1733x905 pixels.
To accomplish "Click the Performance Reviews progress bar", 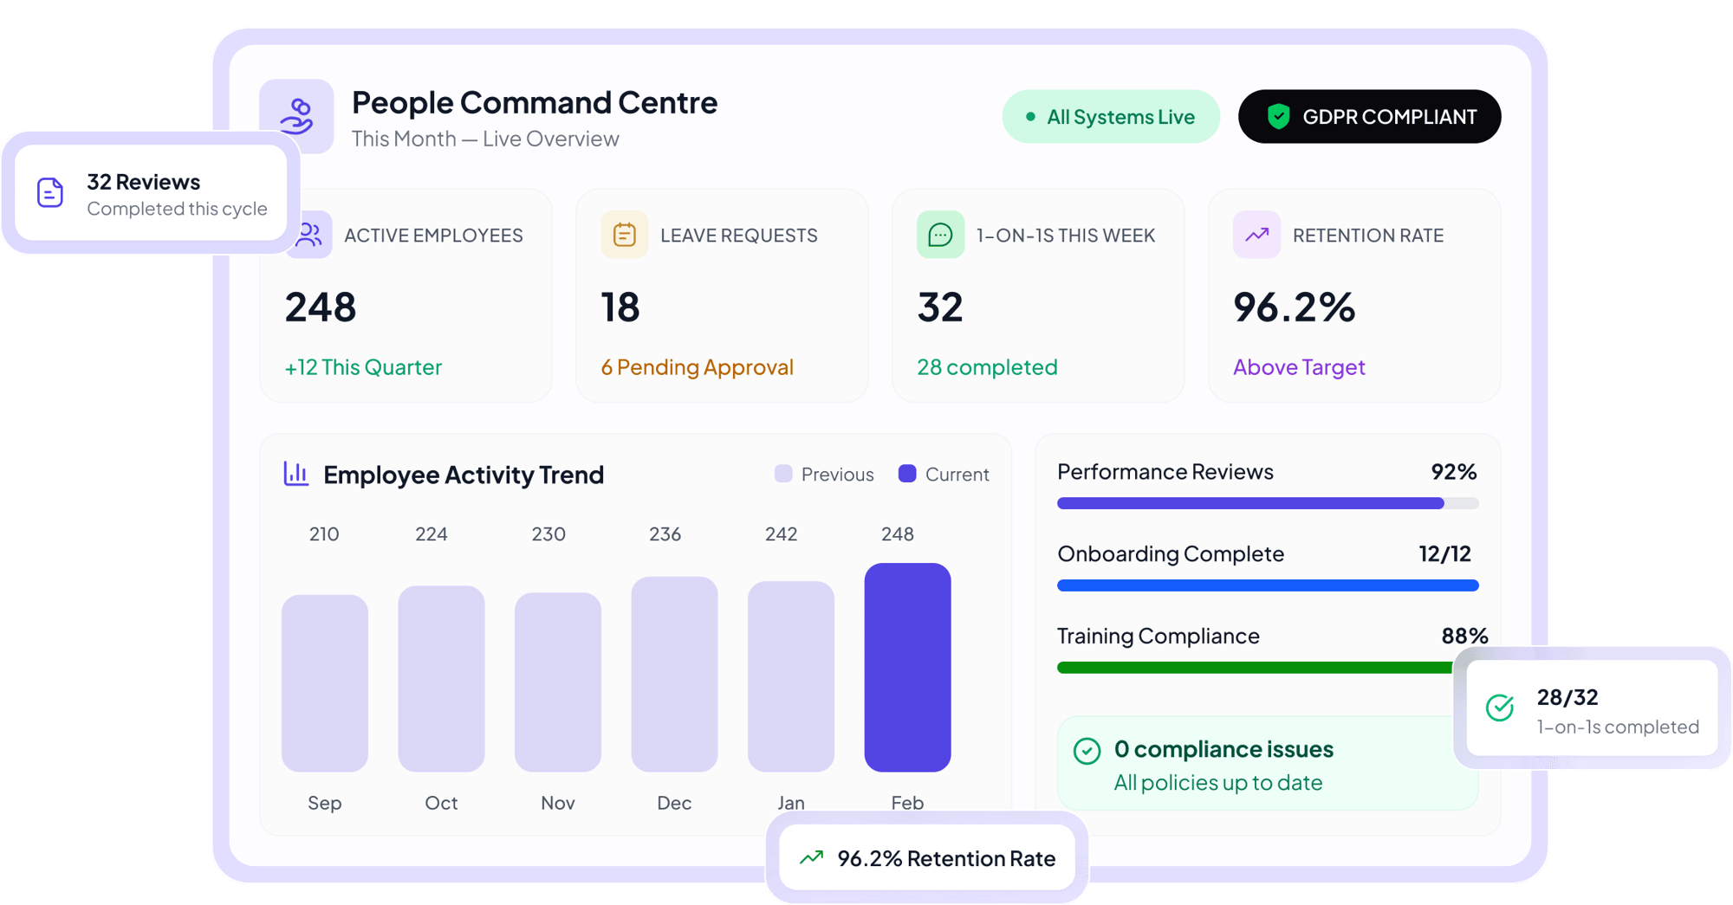I will coord(1267,503).
